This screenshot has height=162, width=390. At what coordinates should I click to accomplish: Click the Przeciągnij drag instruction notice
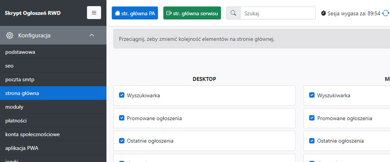pyautogui.click(x=252, y=39)
